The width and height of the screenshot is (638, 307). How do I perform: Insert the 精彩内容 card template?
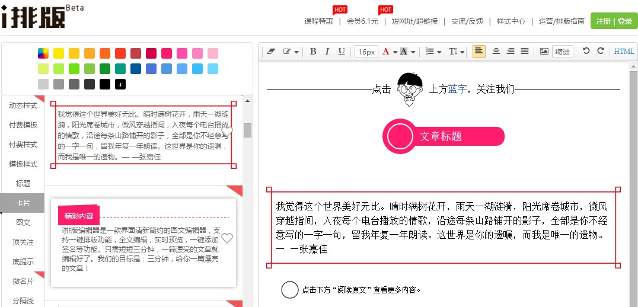[x=143, y=242]
